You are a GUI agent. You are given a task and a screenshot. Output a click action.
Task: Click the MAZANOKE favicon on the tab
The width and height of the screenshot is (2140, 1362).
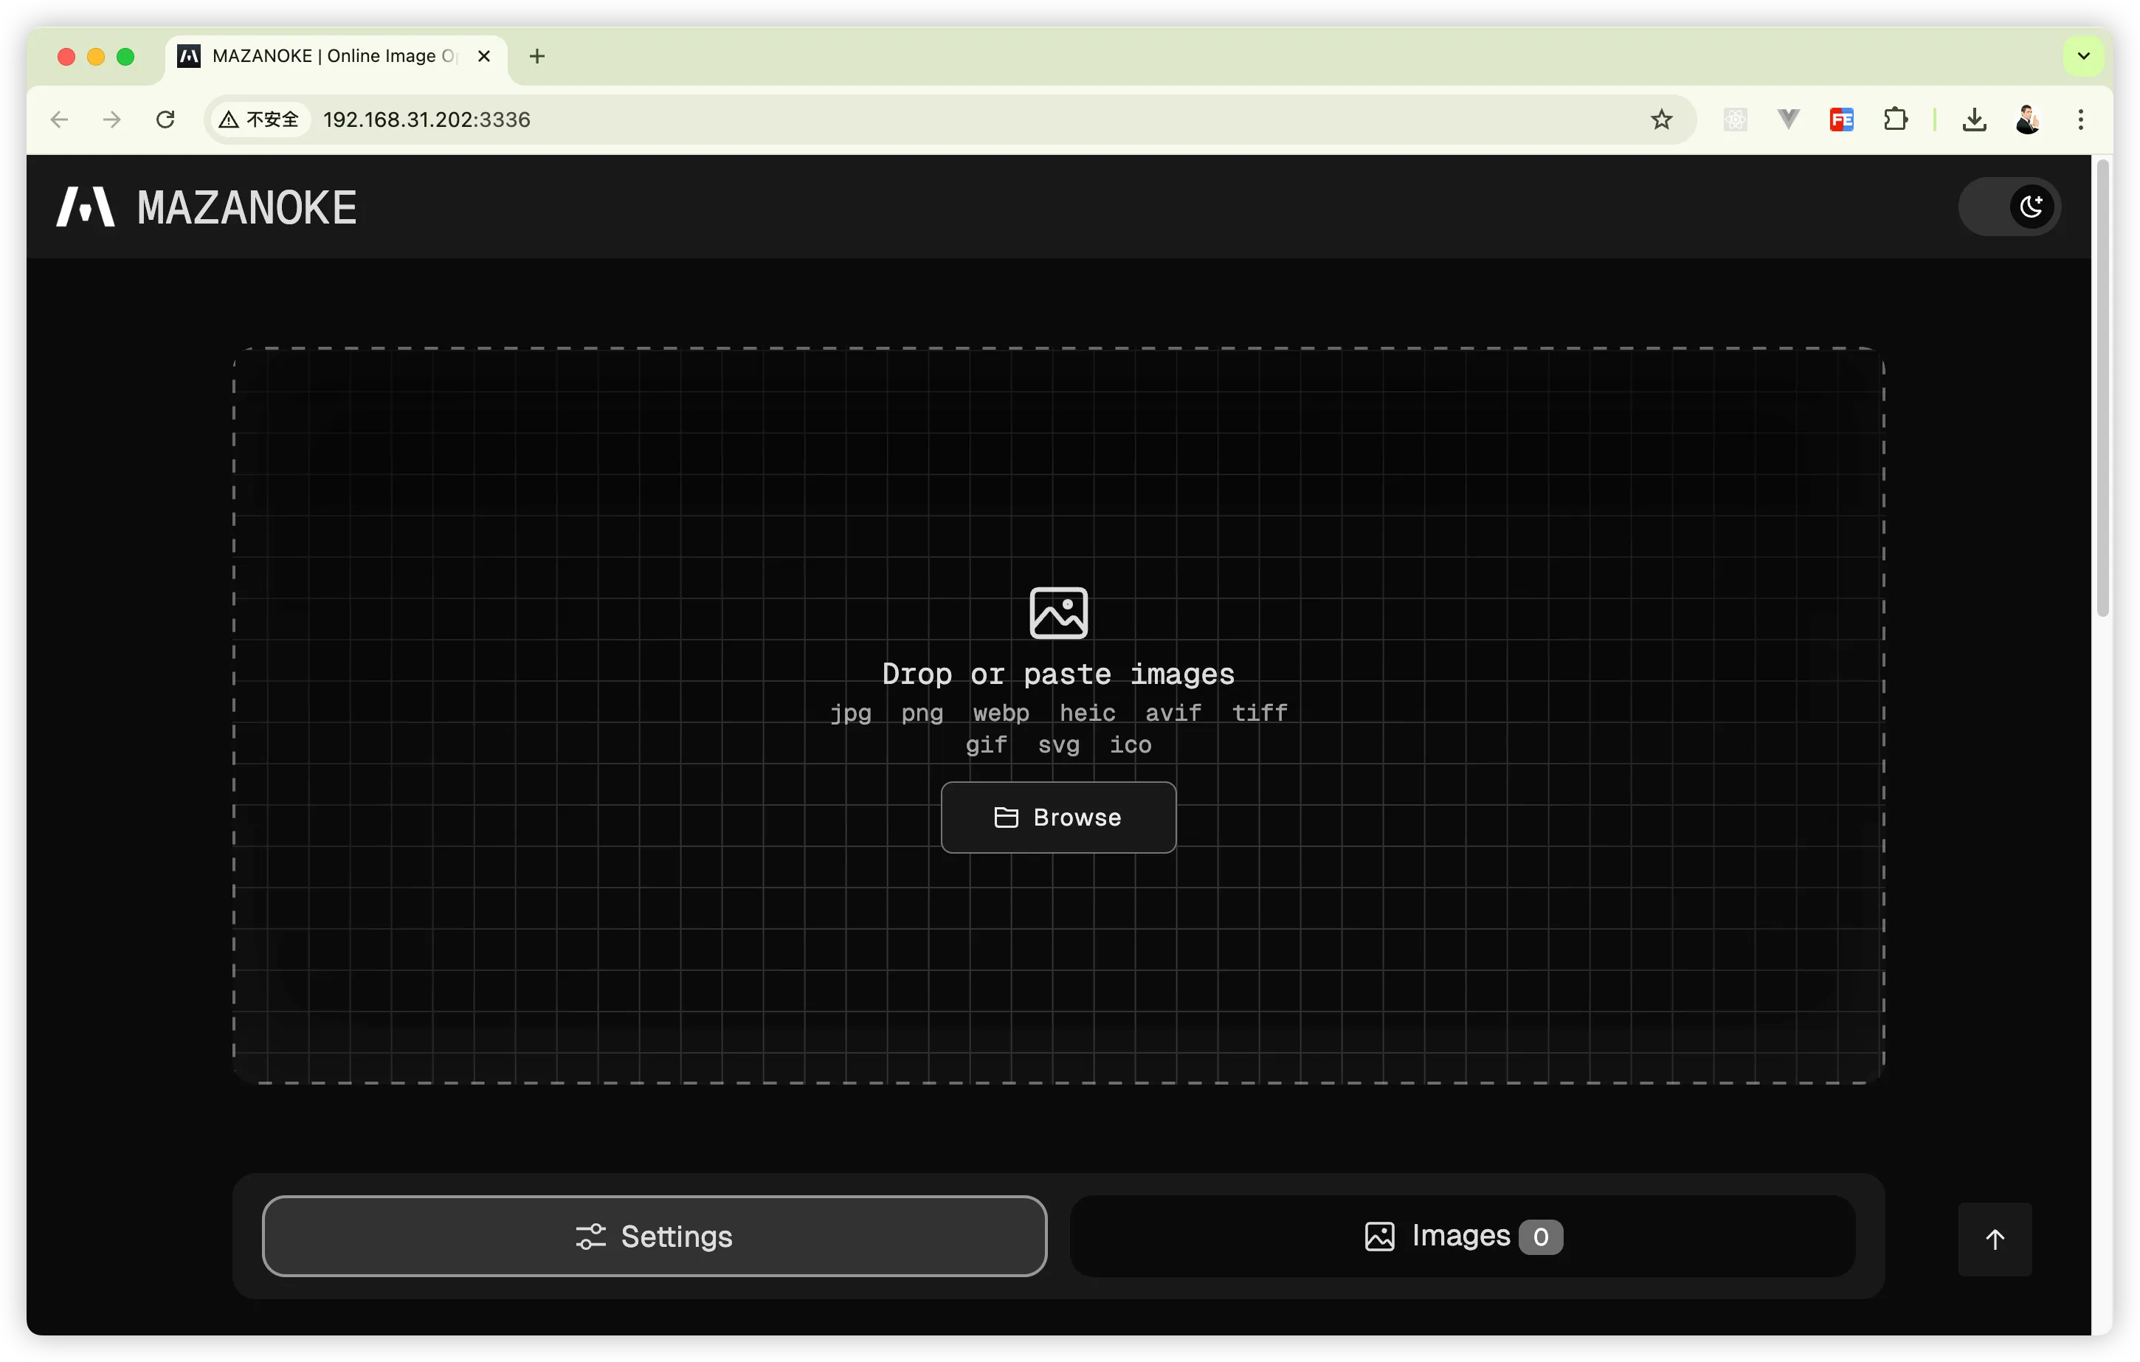pyautogui.click(x=190, y=56)
